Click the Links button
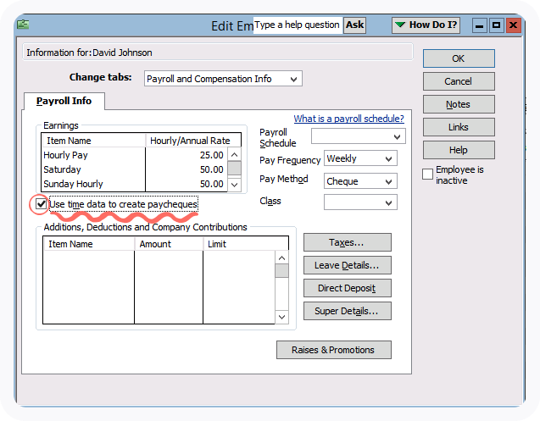Screen dimensions: 540x421 459,127
